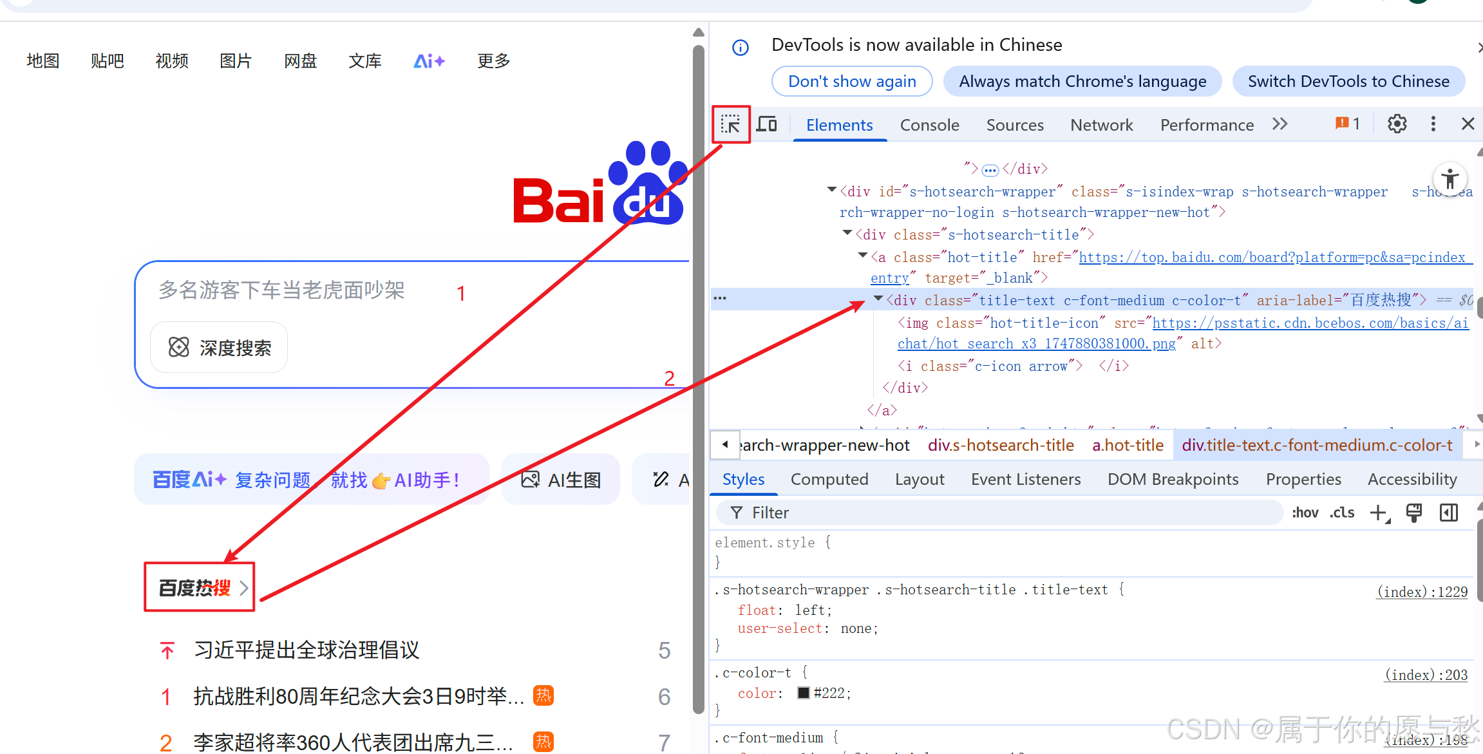Select div.s-hotsearch-title in breadcrumb
The height and width of the screenshot is (754, 1483).
pos(1001,446)
